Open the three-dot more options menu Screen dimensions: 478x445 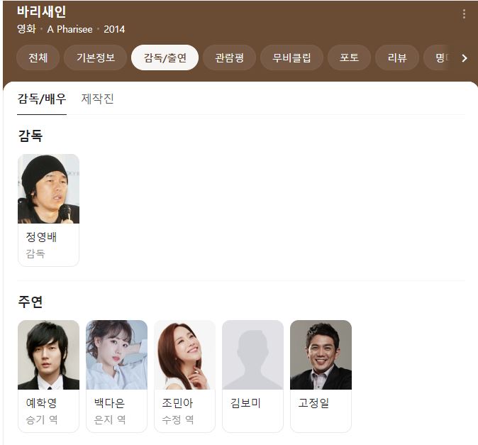tap(464, 14)
